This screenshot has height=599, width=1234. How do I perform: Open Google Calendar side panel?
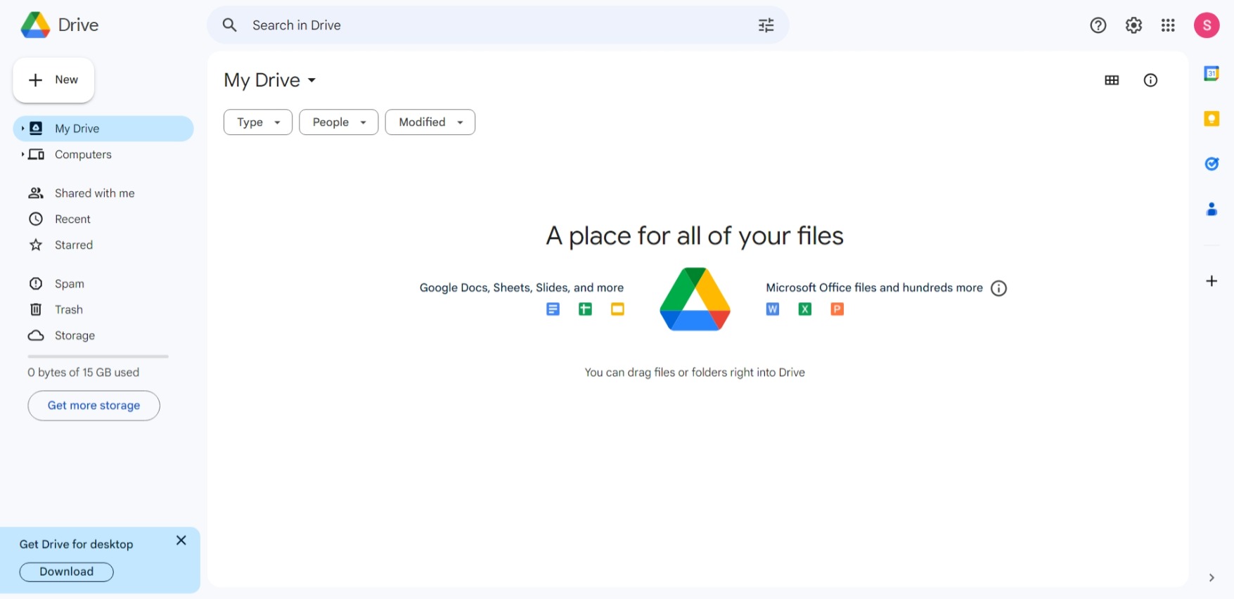pyautogui.click(x=1211, y=73)
